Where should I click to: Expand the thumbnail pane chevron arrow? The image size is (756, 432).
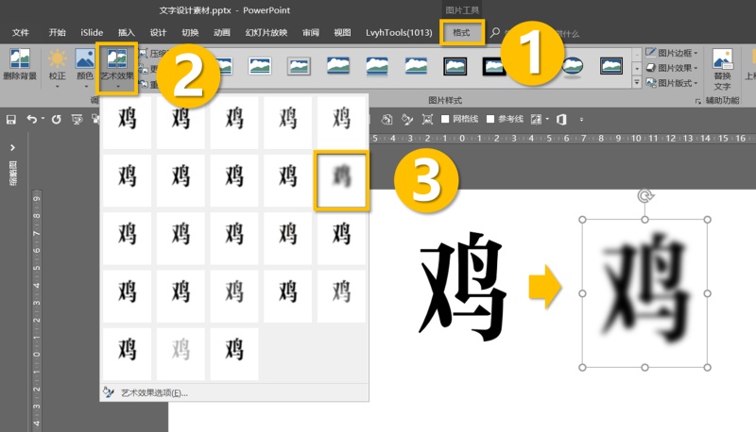tap(12, 147)
